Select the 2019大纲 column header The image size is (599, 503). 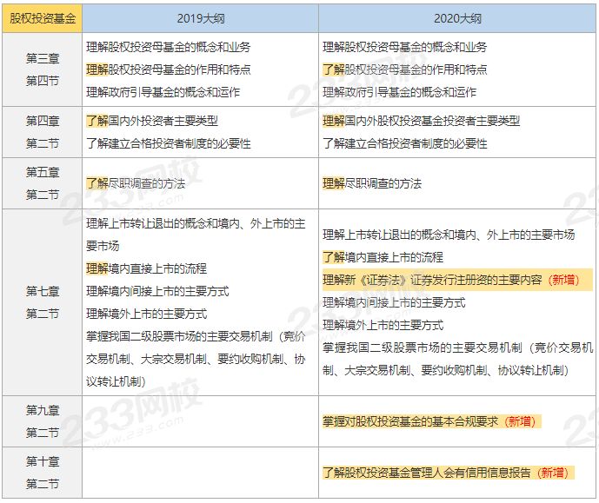200,18
